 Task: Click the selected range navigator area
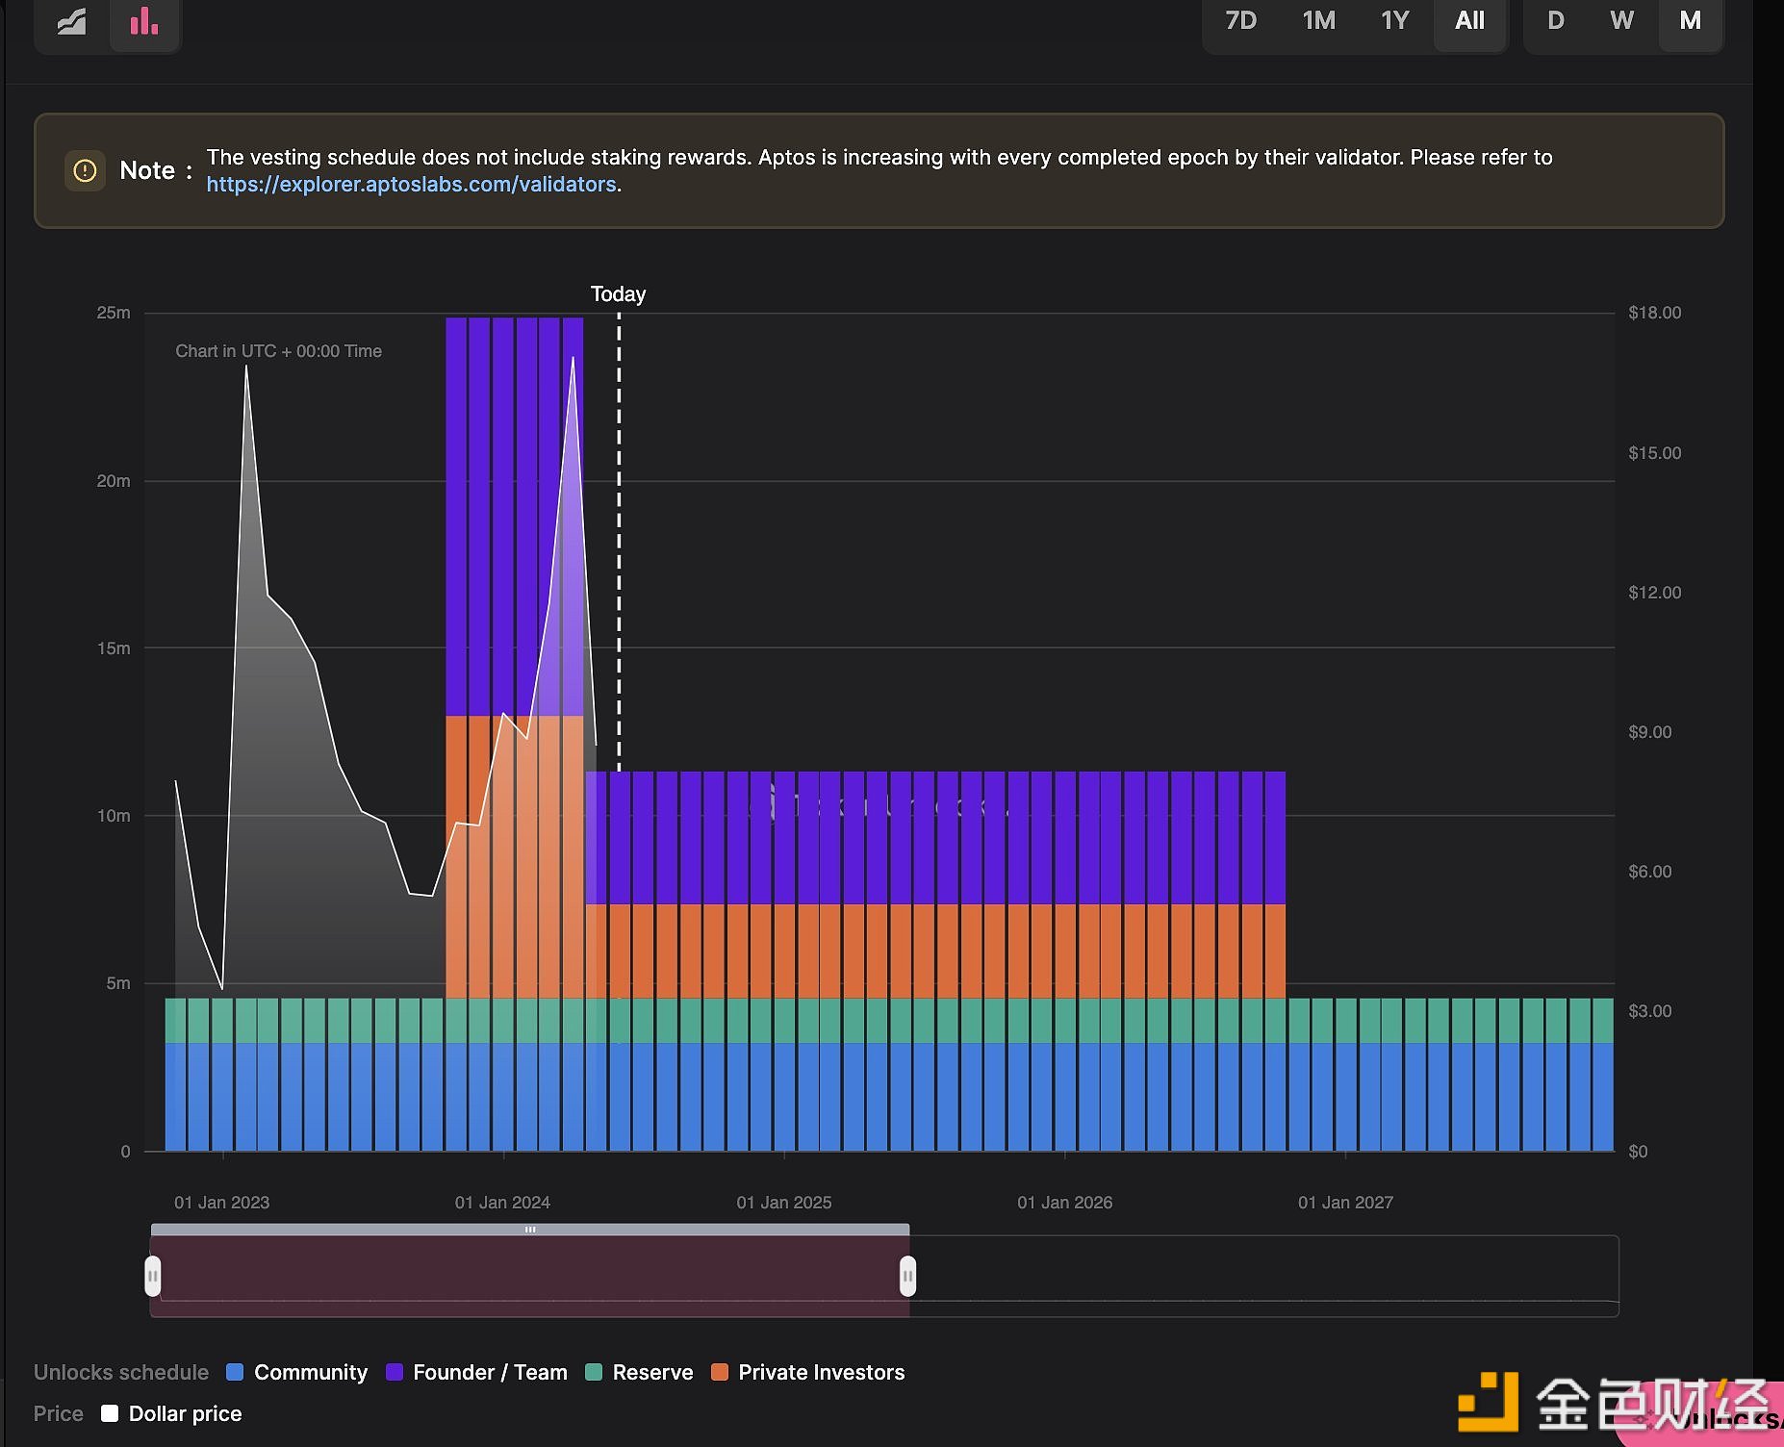pyautogui.click(x=530, y=1277)
